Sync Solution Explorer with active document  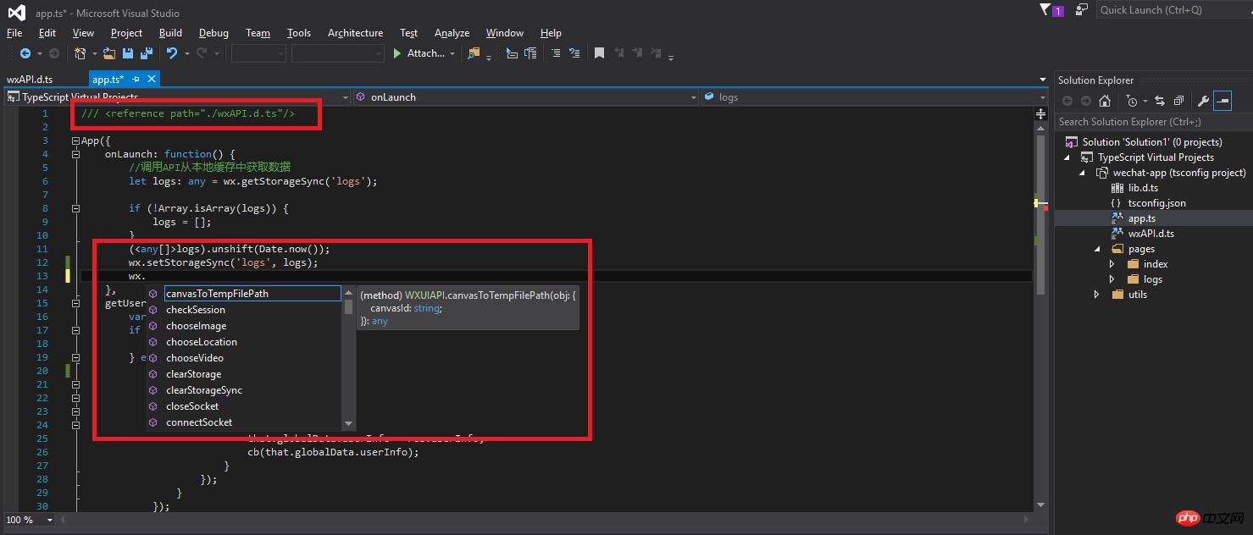tap(1160, 101)
